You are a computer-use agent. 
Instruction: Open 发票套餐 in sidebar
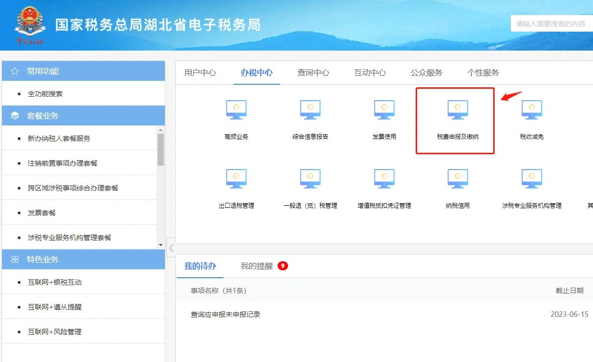click(x=42, y=213)
